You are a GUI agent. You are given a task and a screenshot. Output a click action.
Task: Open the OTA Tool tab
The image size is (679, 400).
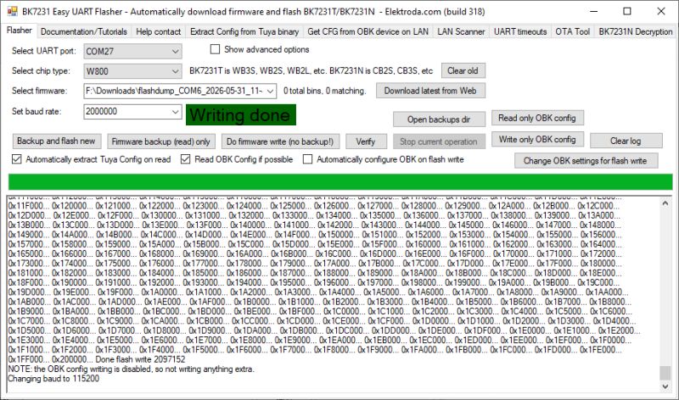pos(572,31)
